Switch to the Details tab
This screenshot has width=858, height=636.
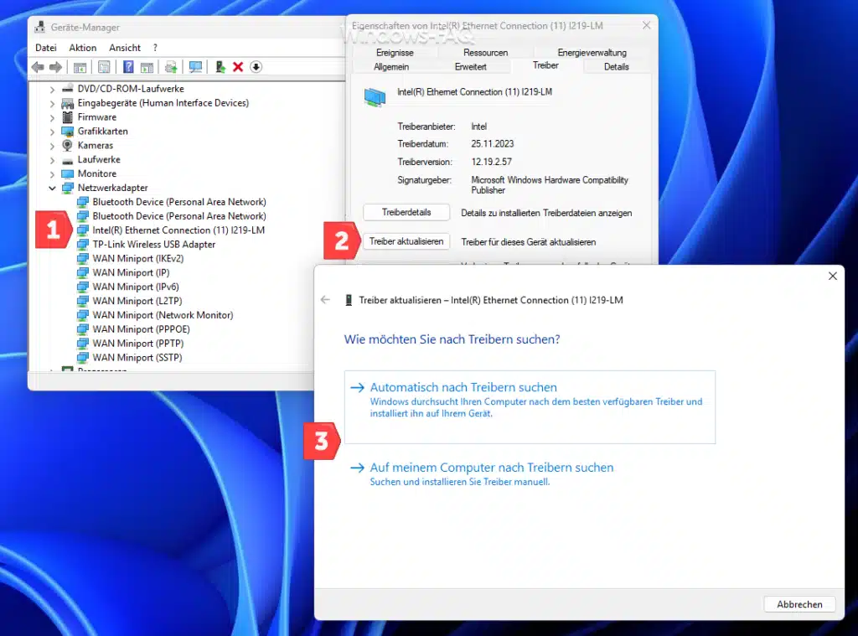tap(616, 67)
